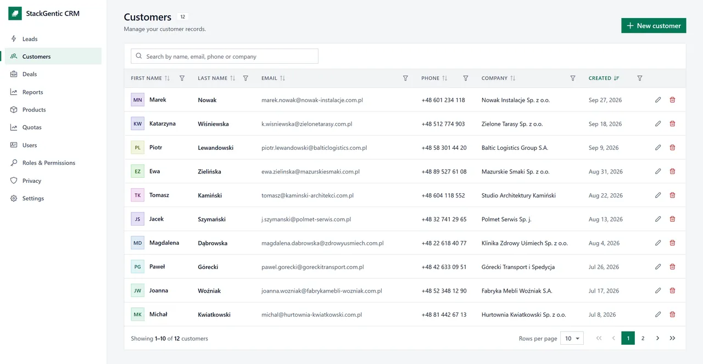Open filter for Email column

tap(405, 79)
